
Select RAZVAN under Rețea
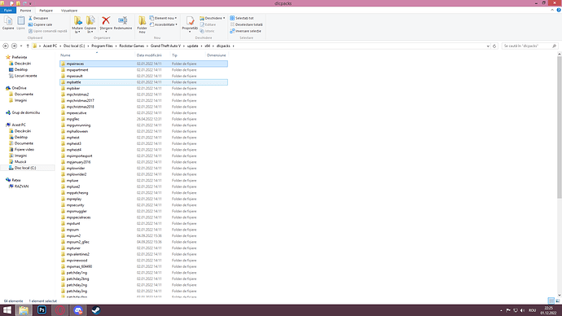[x=21, y=187]
